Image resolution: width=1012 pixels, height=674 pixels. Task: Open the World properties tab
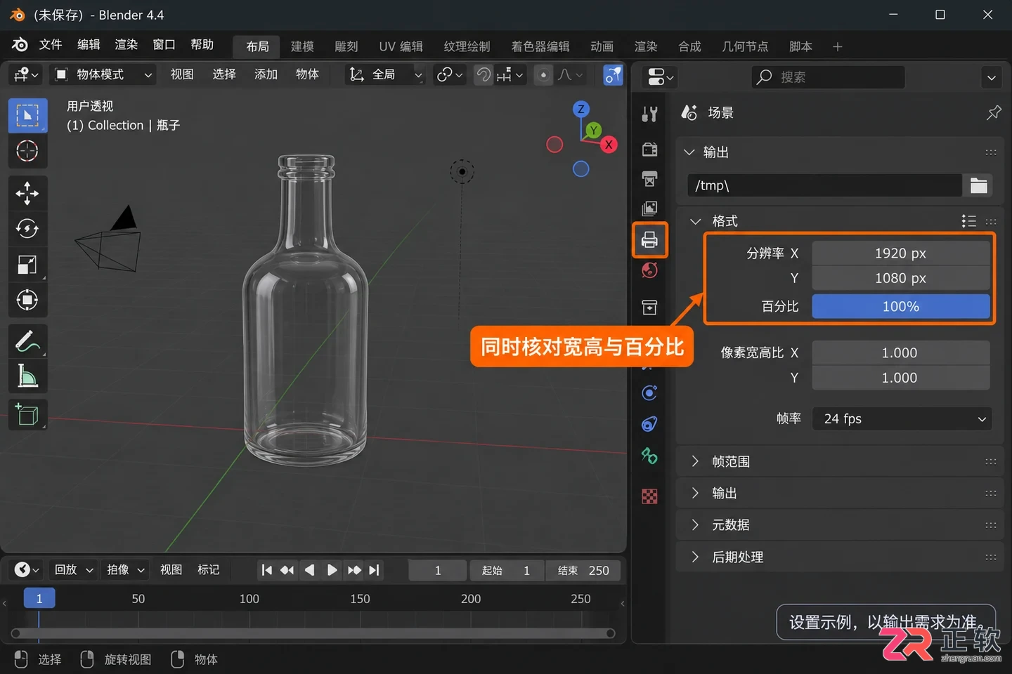pyautogui.click(x=649, y=270)
